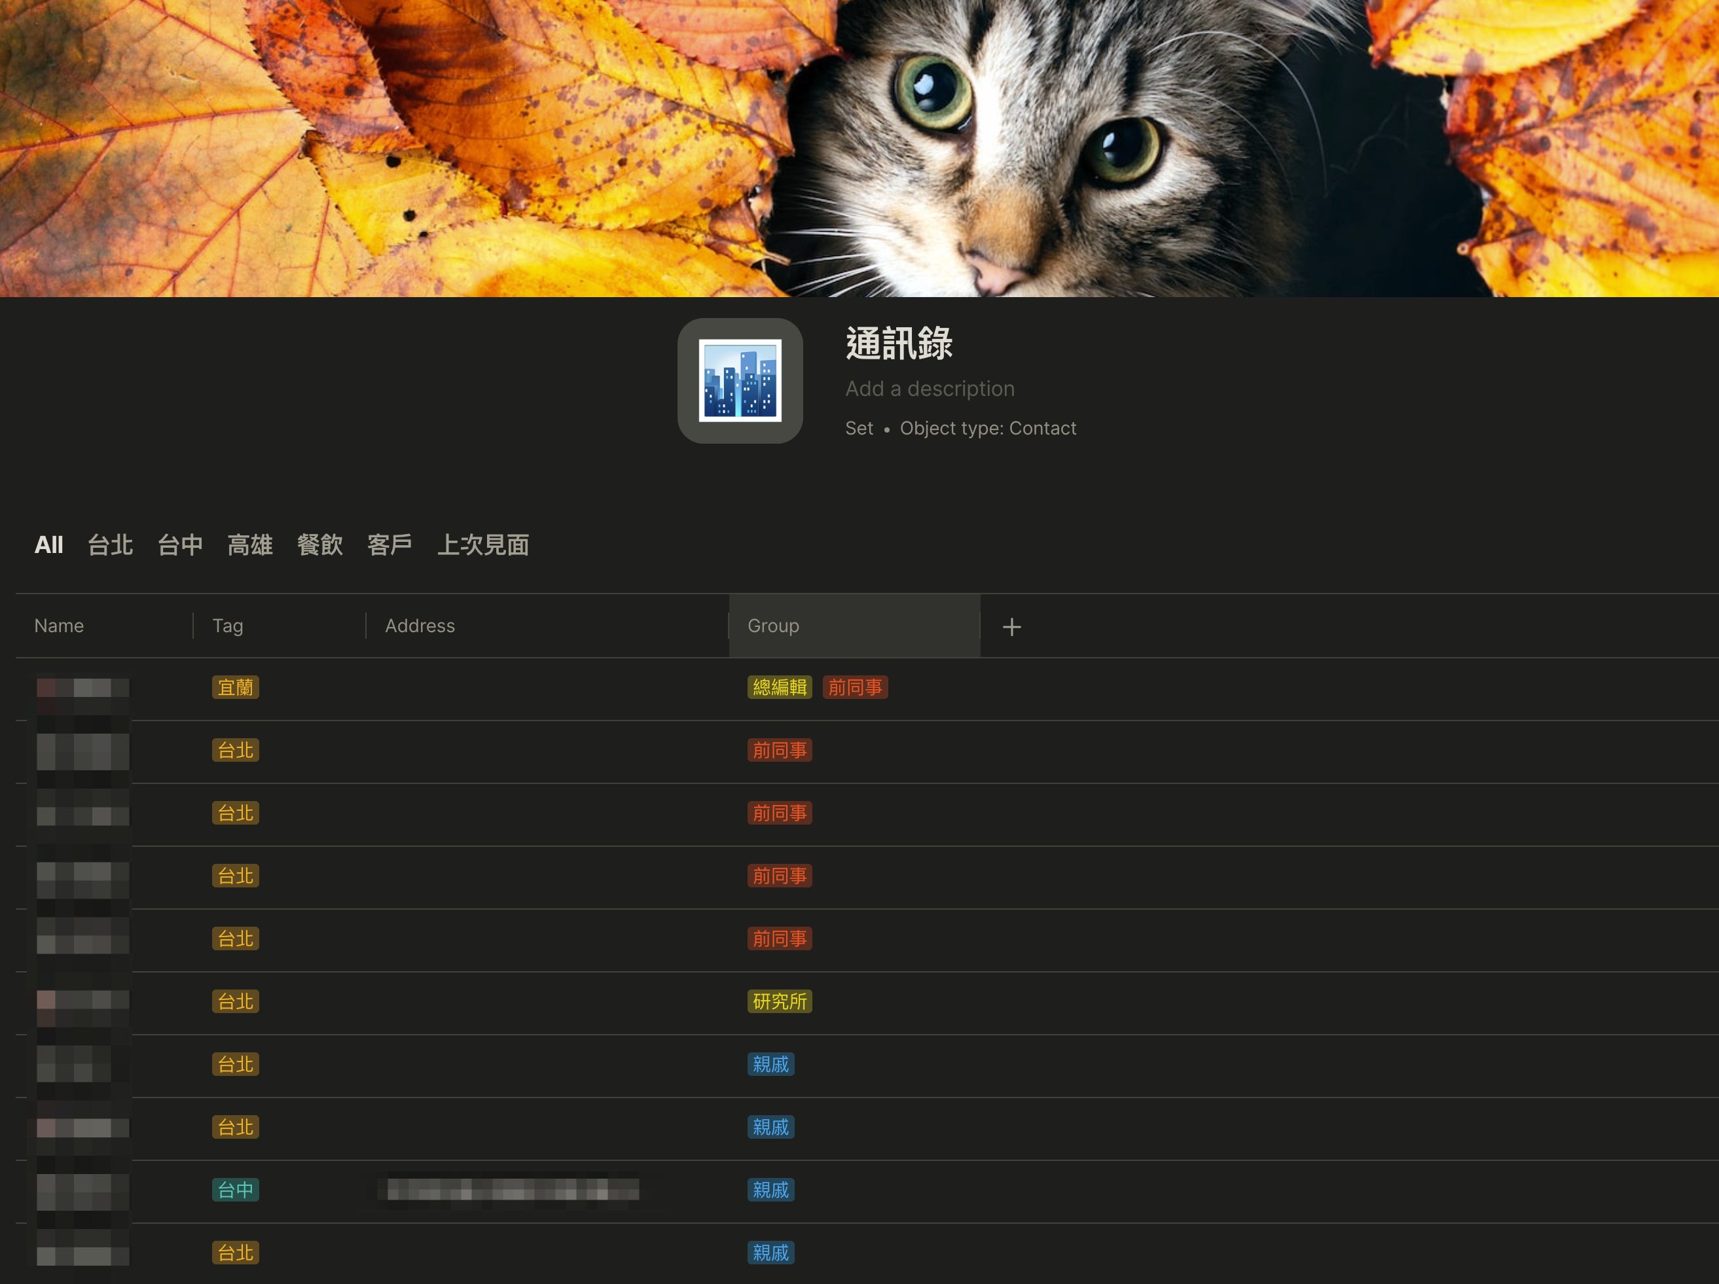The height and width of the screenshot is (1284, 1719).
Task: Click the 宜蘭 tag in first row
Action: (x=235, y=687)
